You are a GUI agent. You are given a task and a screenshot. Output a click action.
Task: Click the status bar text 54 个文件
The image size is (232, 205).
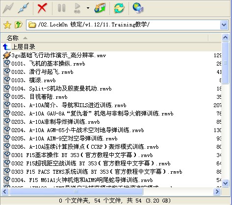[x=108, y=201]
